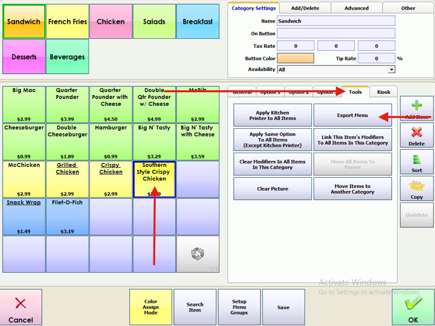The image size is (435, 326).
Task: Select the Crispy Chicken $2.99 item
Action: [111, 179]
